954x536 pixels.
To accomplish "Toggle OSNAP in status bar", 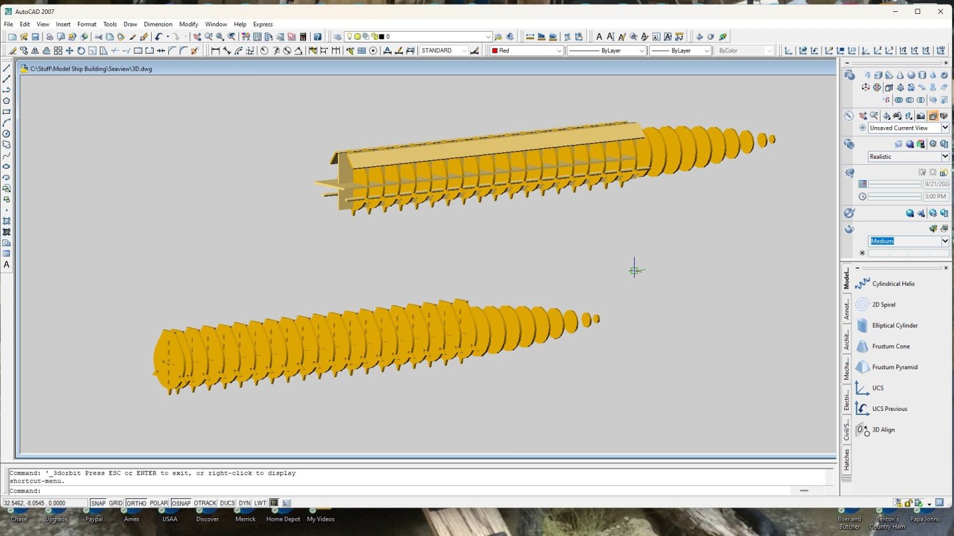I will pyautogui.click(x=181, y=504).
